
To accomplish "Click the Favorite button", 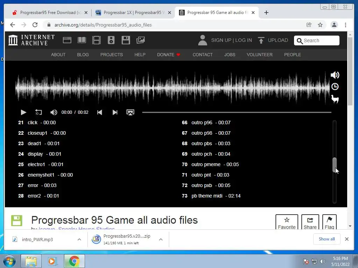I will click(x=287, y=222).
